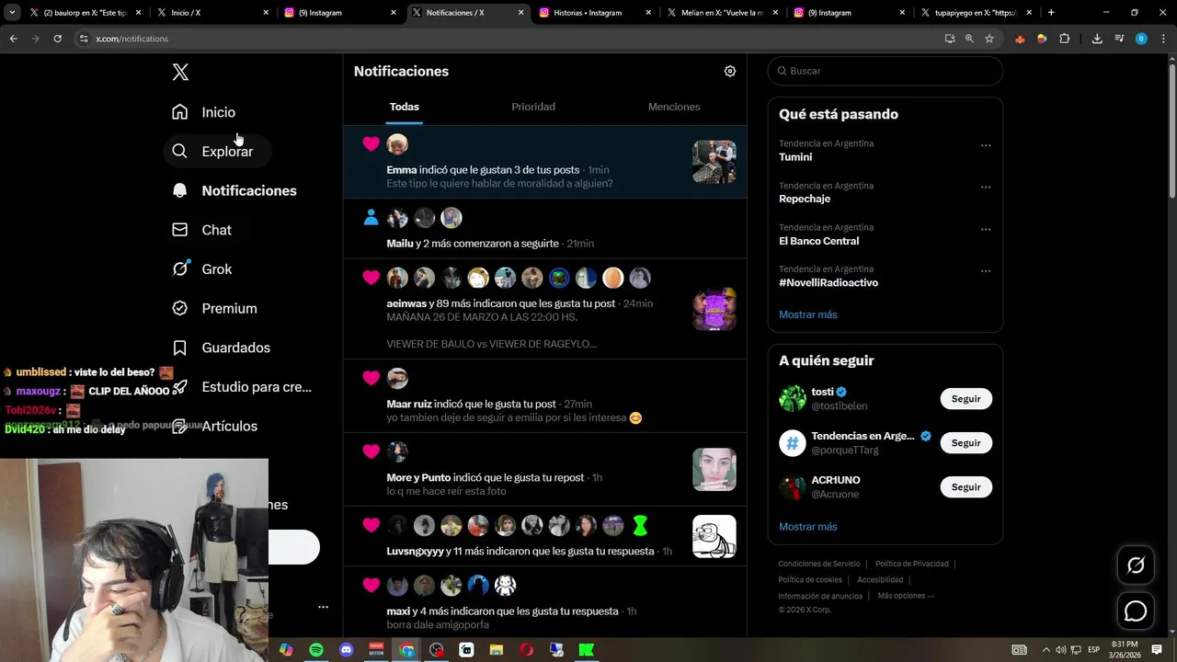1177x662 pixels.
Task: Bookmark page with star icon
Action: click(x=989, y=39)
